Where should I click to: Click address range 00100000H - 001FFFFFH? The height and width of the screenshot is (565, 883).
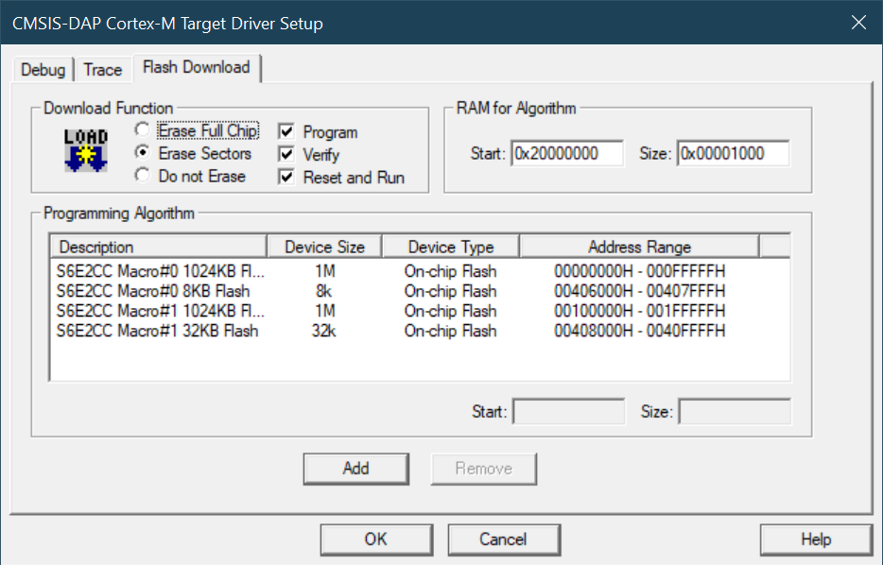point(639,311)
